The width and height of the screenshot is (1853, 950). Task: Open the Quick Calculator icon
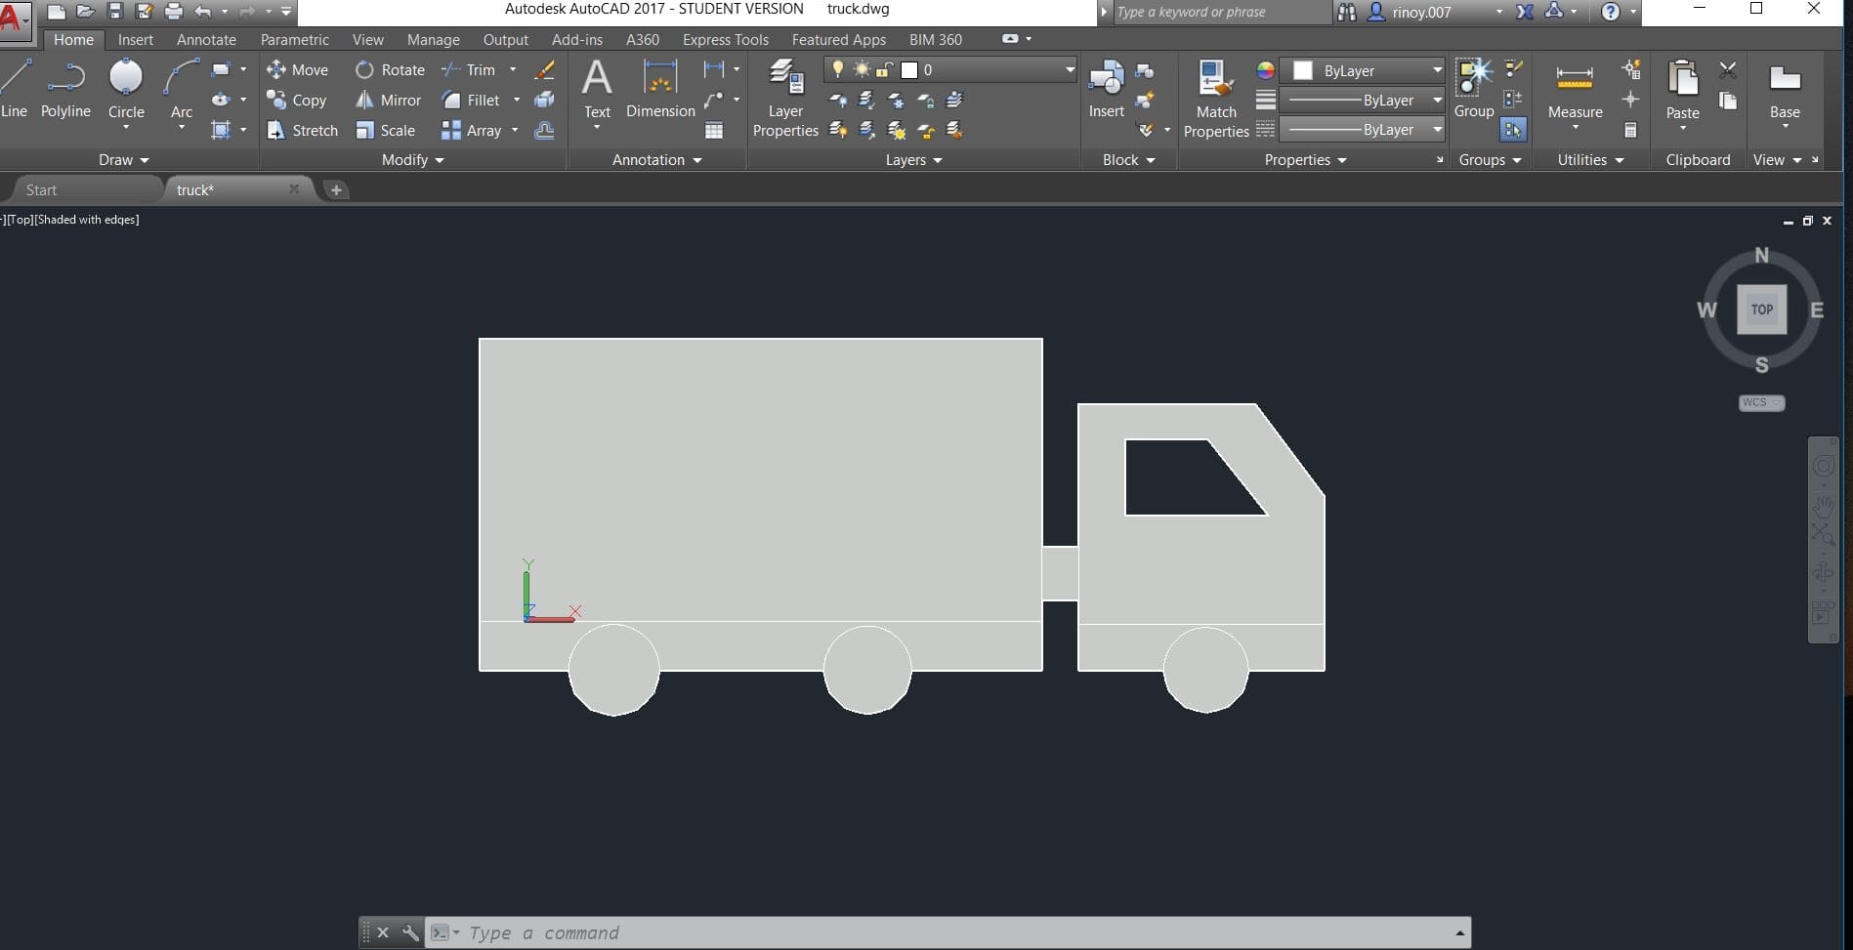(1630, 130)
